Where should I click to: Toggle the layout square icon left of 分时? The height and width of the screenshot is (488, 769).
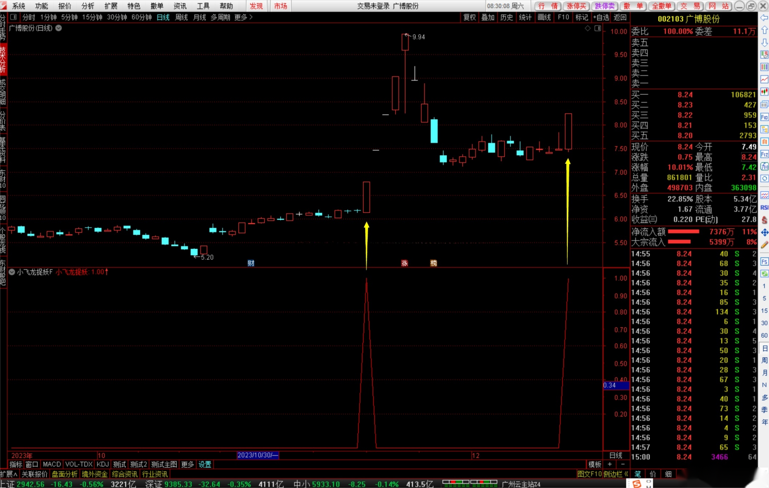pos(13,17)
